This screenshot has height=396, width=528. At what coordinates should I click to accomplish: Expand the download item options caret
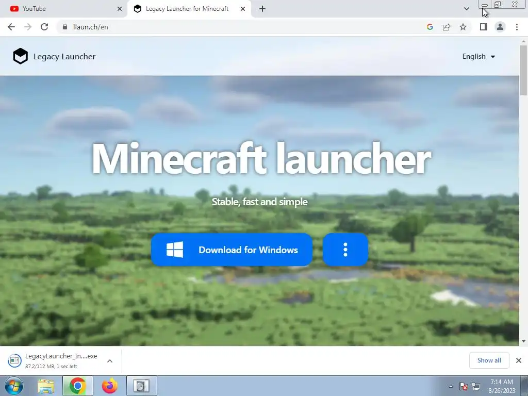tap(110, 361)
